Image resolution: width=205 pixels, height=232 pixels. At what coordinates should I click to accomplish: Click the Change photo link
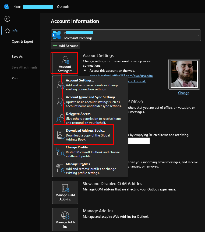click(x=183, y=93)
